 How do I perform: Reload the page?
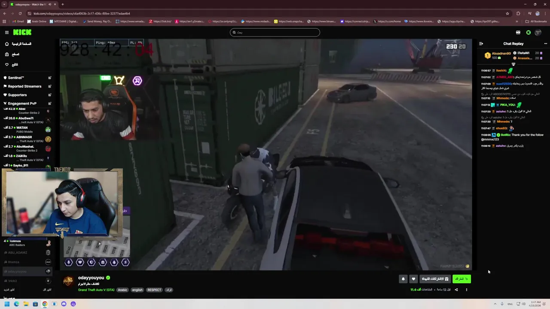click(x=20, y=13)
